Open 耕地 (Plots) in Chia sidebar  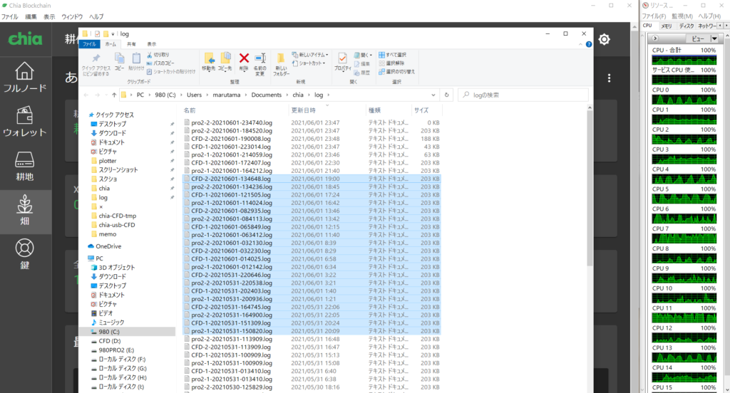click(25, 166)
